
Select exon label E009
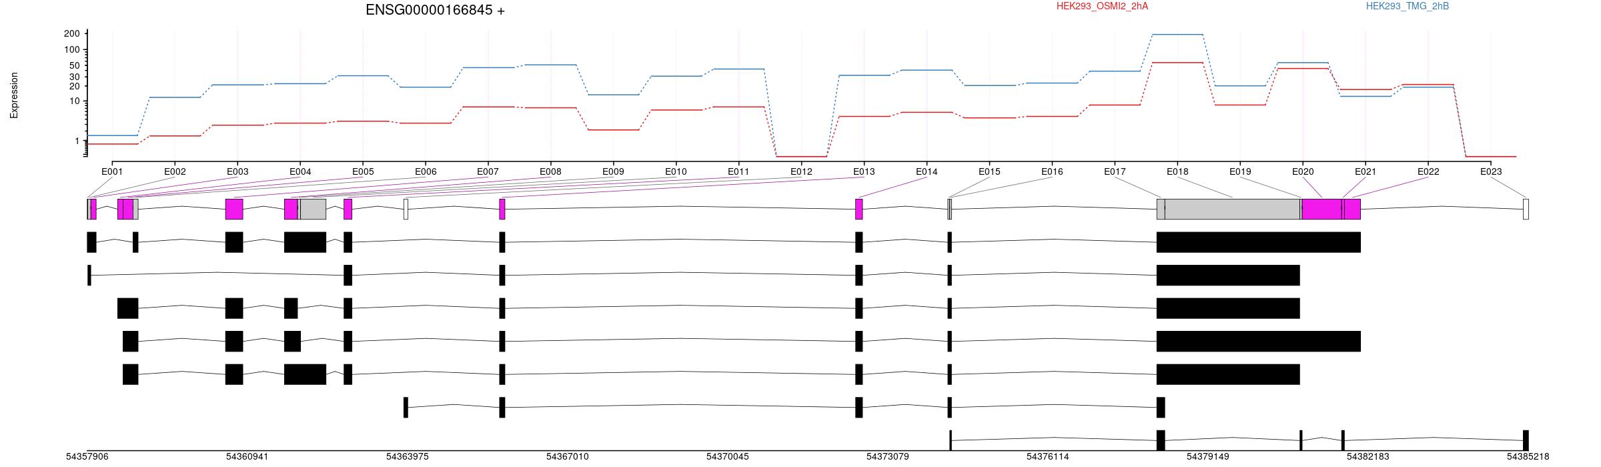[x=613, y=171]
